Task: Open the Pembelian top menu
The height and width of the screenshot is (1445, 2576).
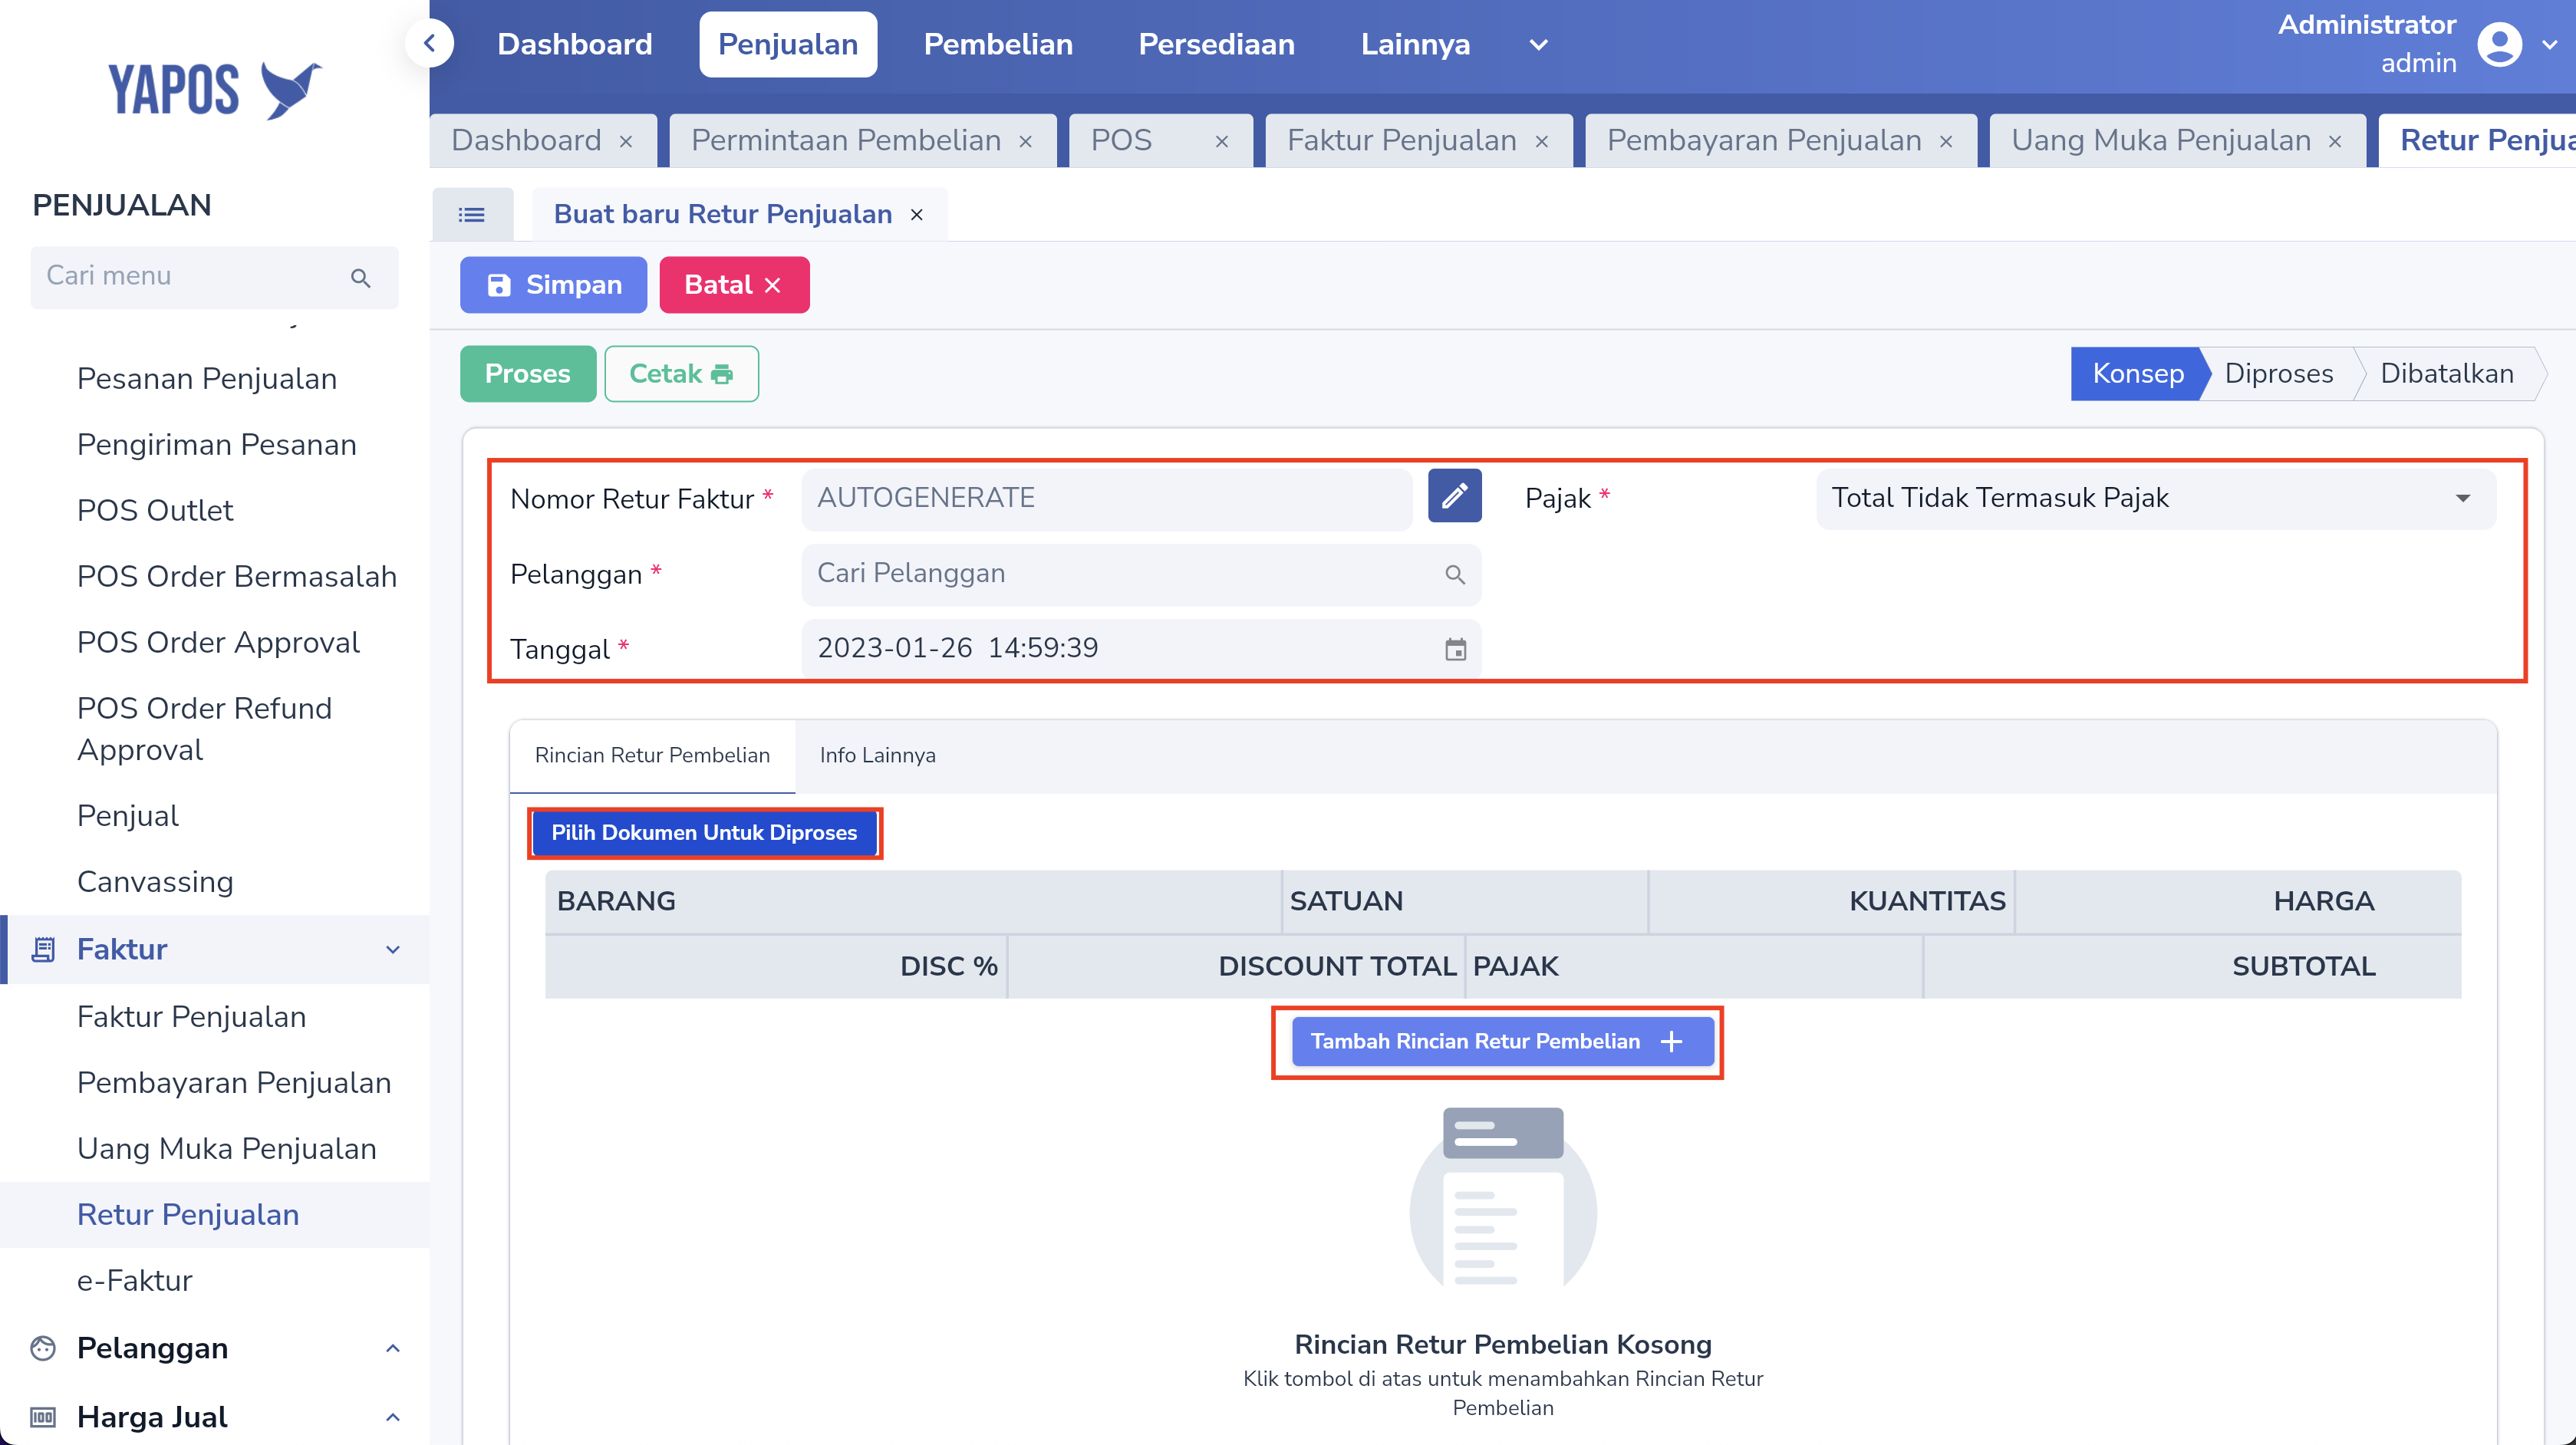Action: (x=998, y=44)
